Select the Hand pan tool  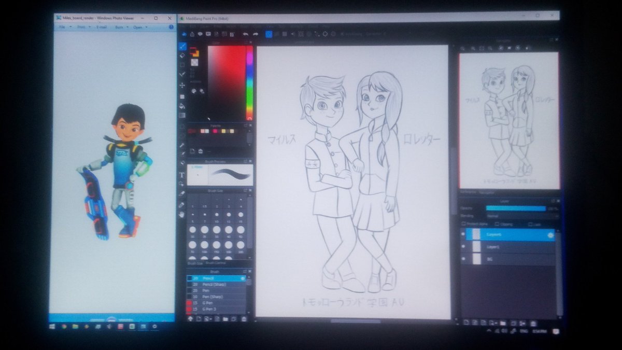182,214
